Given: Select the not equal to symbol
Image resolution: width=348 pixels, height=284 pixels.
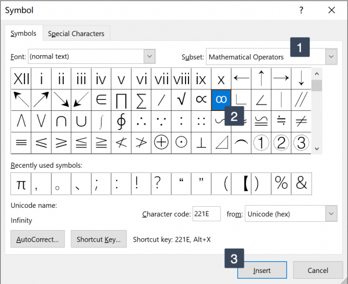Looking at the screenshot, I should 301,121.
